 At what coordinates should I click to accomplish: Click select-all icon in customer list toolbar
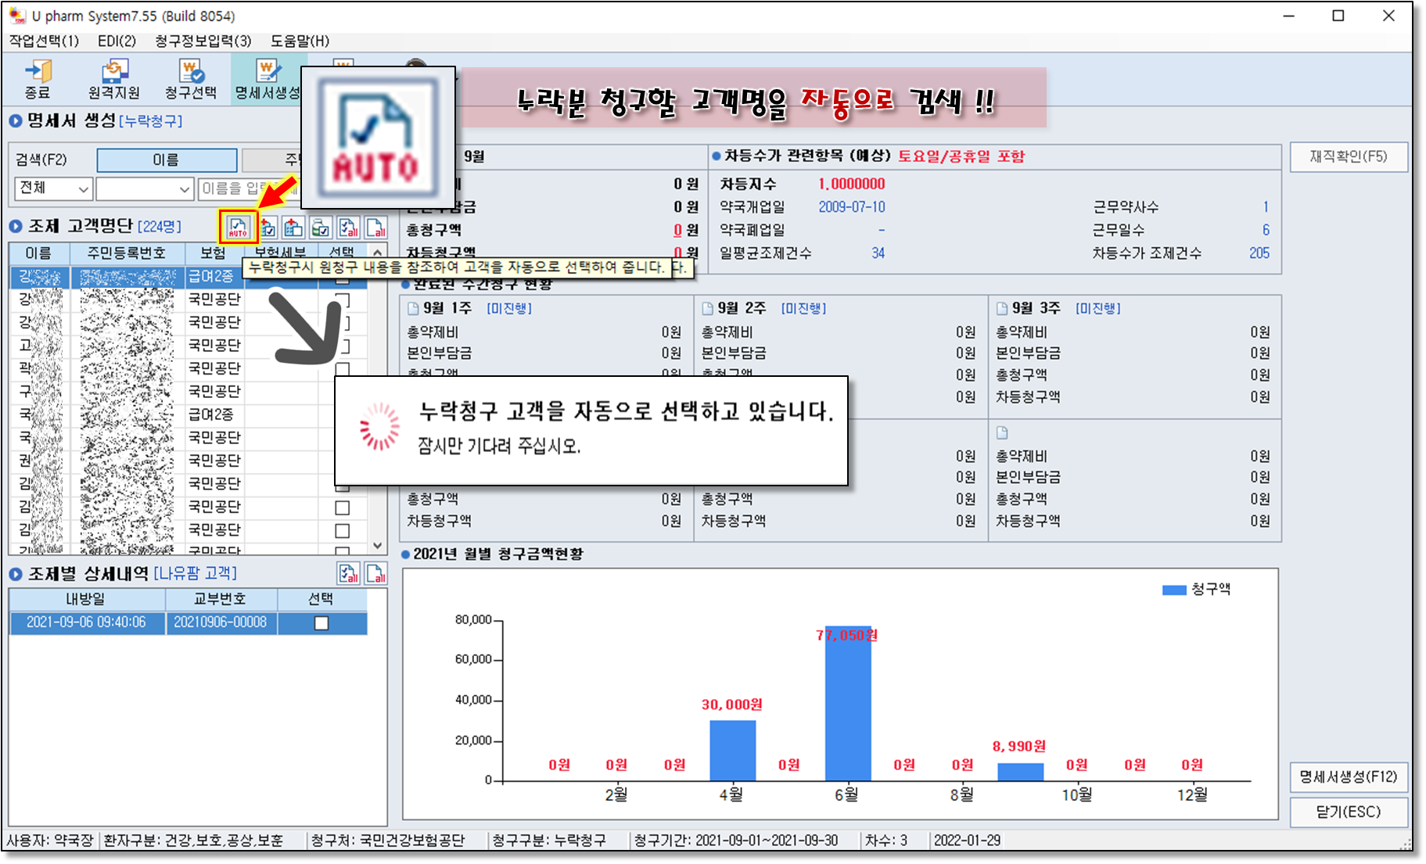[x=348, y=228]
